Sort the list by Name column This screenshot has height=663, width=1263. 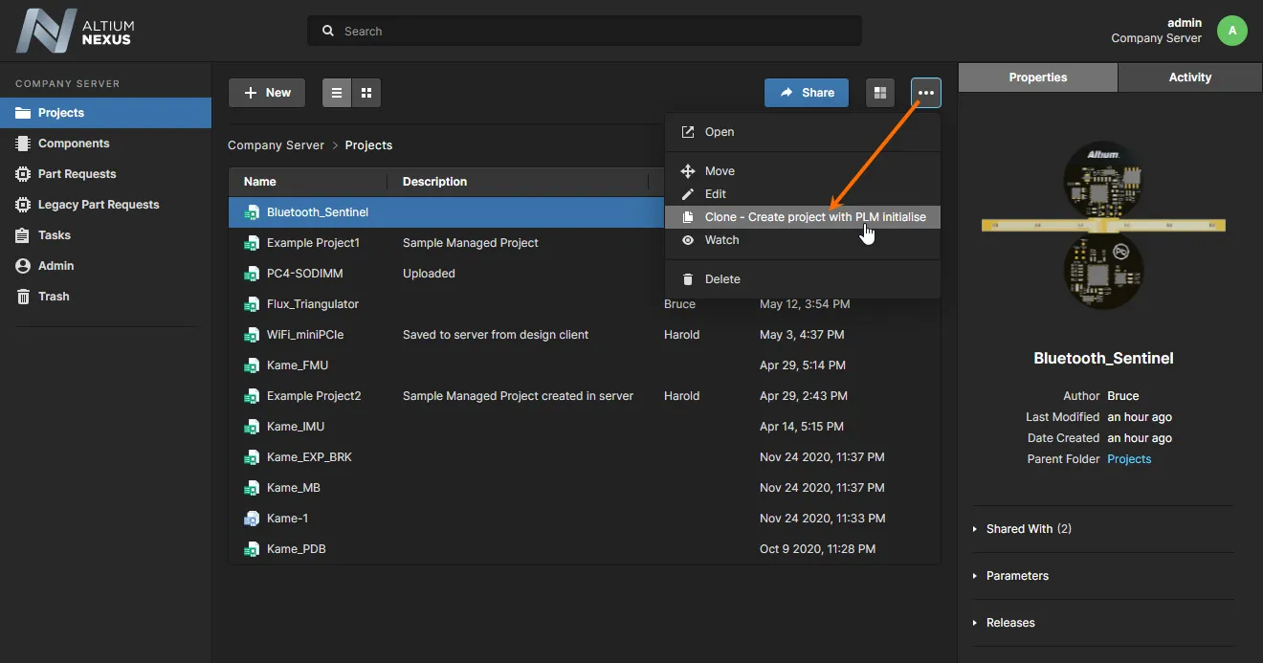pyautogui.click(x=260, y=182)
